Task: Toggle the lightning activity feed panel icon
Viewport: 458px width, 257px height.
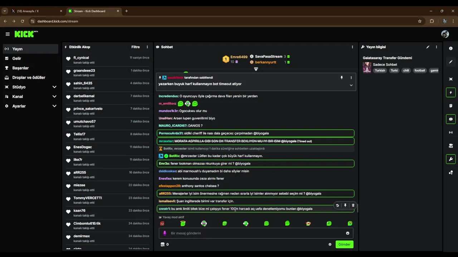Action: point(451,92)
